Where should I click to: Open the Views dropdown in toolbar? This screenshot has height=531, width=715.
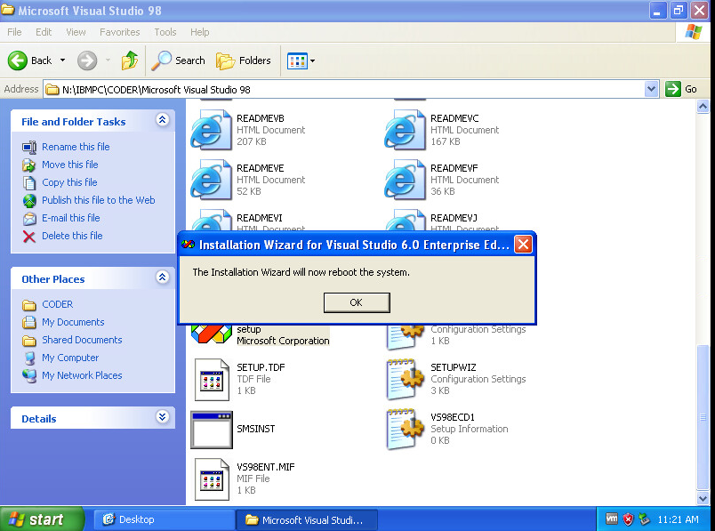pos(301,60)
